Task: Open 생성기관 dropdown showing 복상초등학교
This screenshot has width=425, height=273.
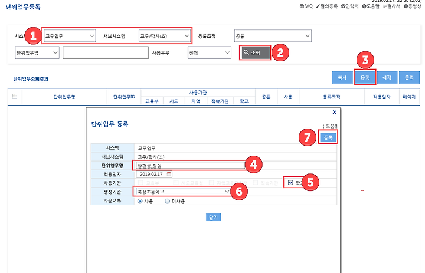Action: pos(183,192)
